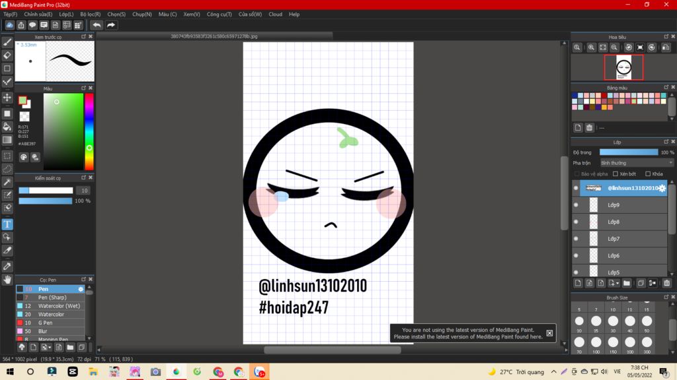
Task: Zoom out with navigator magnifier minus icon
Action: coord(614,47)
